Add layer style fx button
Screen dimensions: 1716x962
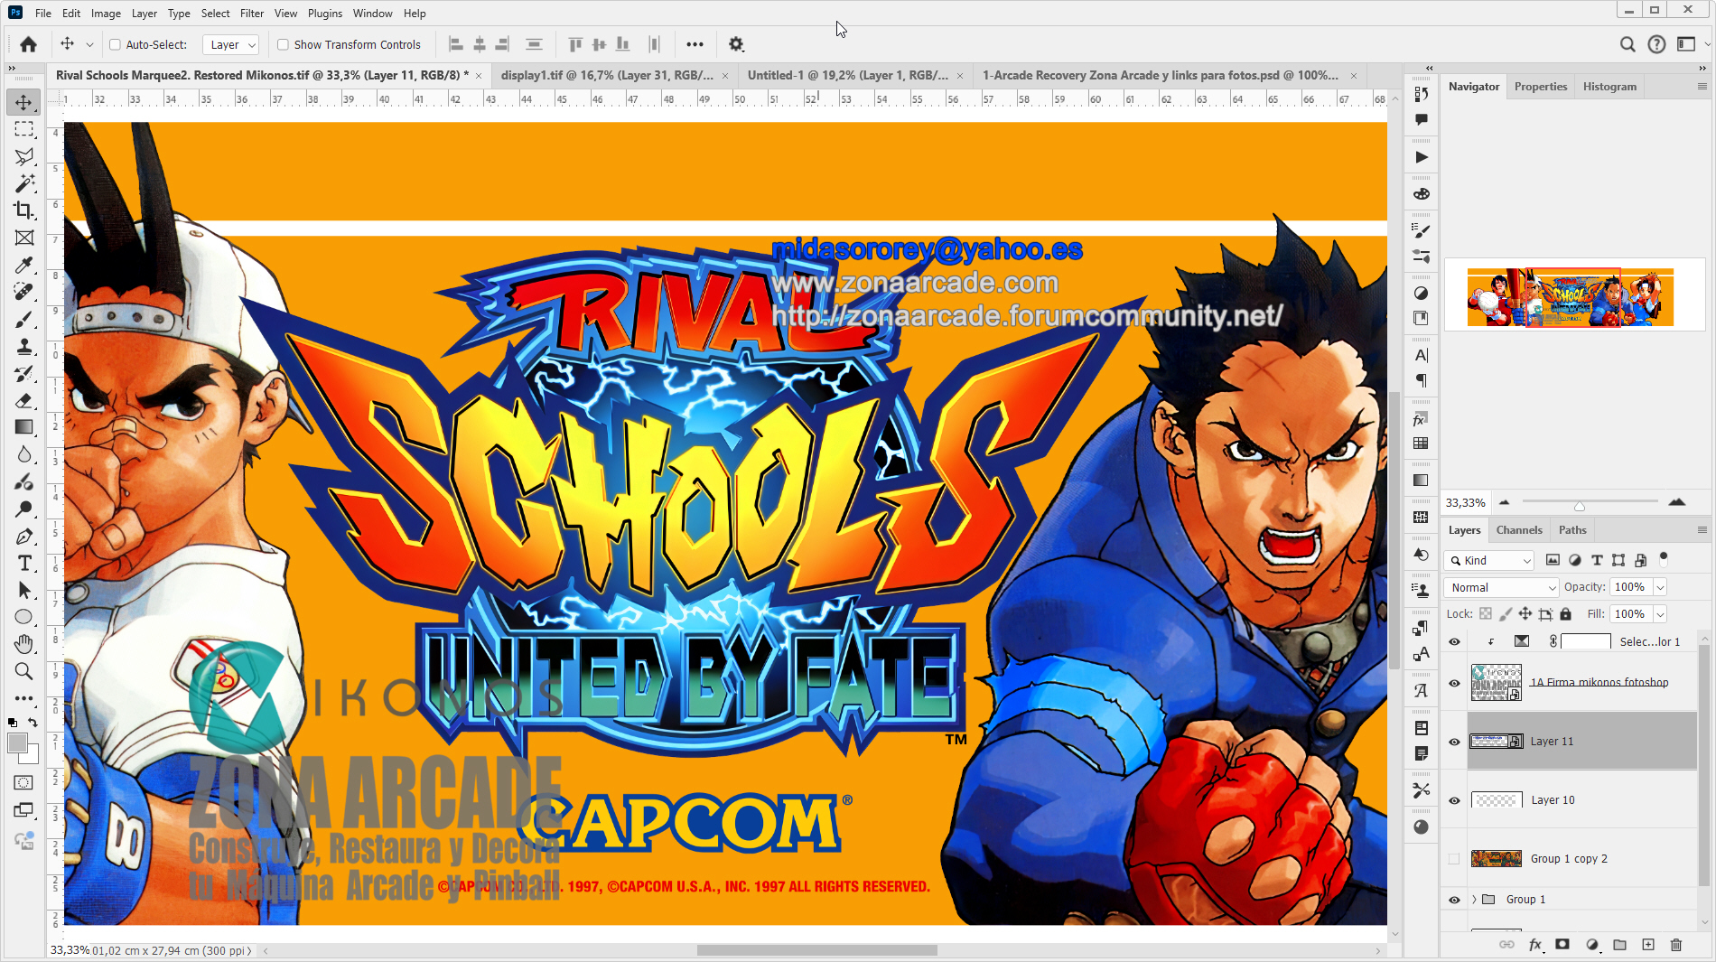pos(1535,945)
